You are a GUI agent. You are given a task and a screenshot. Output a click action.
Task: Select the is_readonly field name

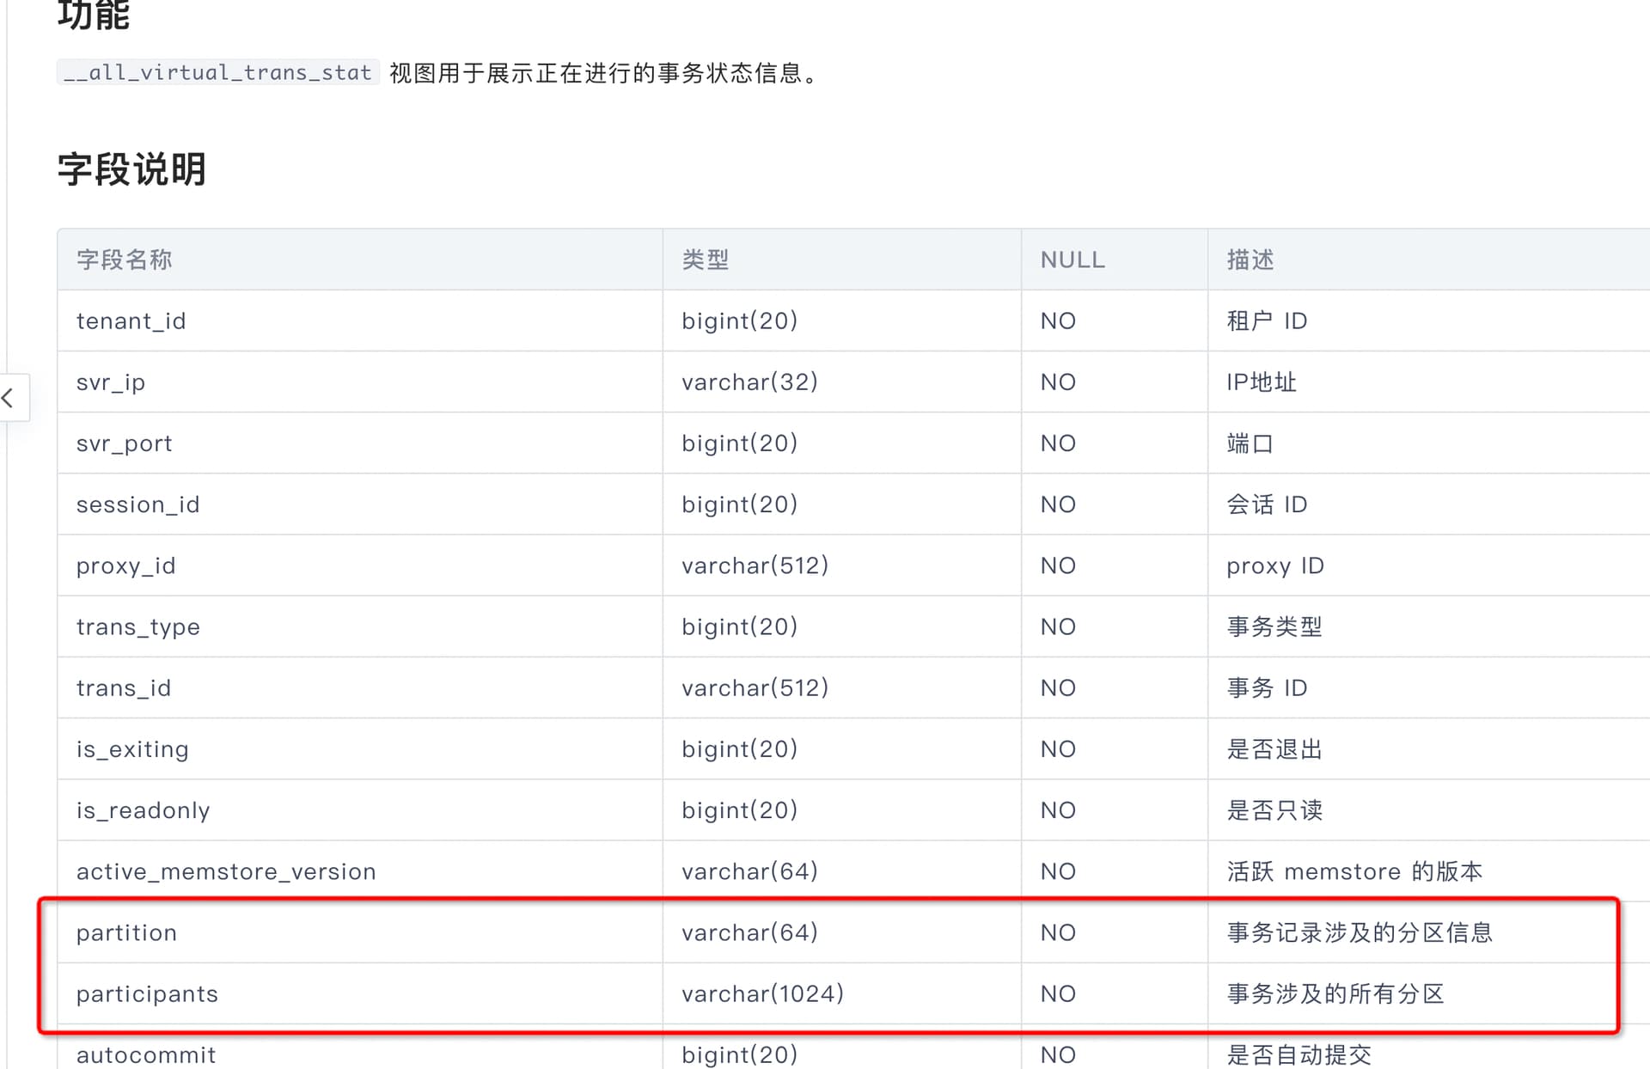143,809
